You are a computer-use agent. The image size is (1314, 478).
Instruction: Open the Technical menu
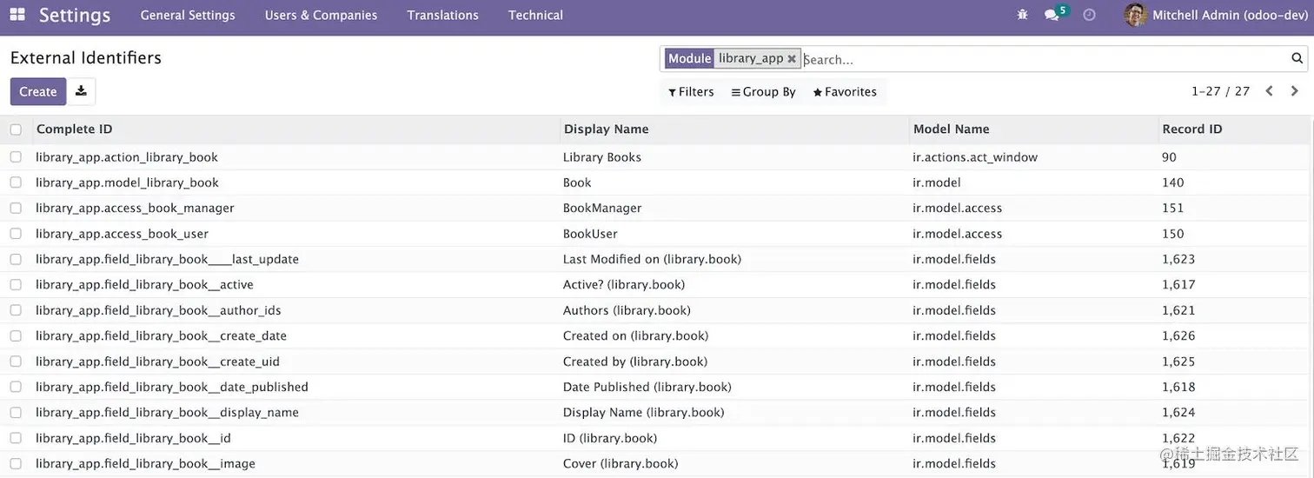535,15
